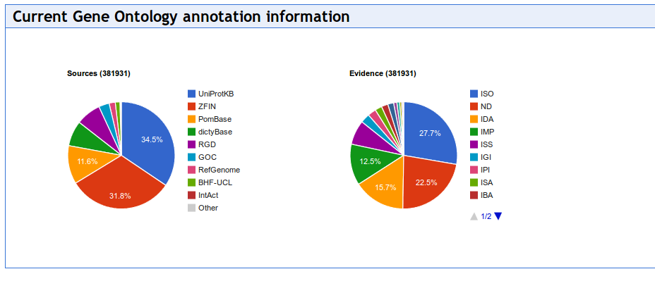Go to previous legend page with up arrow
The height and width of the screenshot is (281, 655).
(x=474, y=216)
